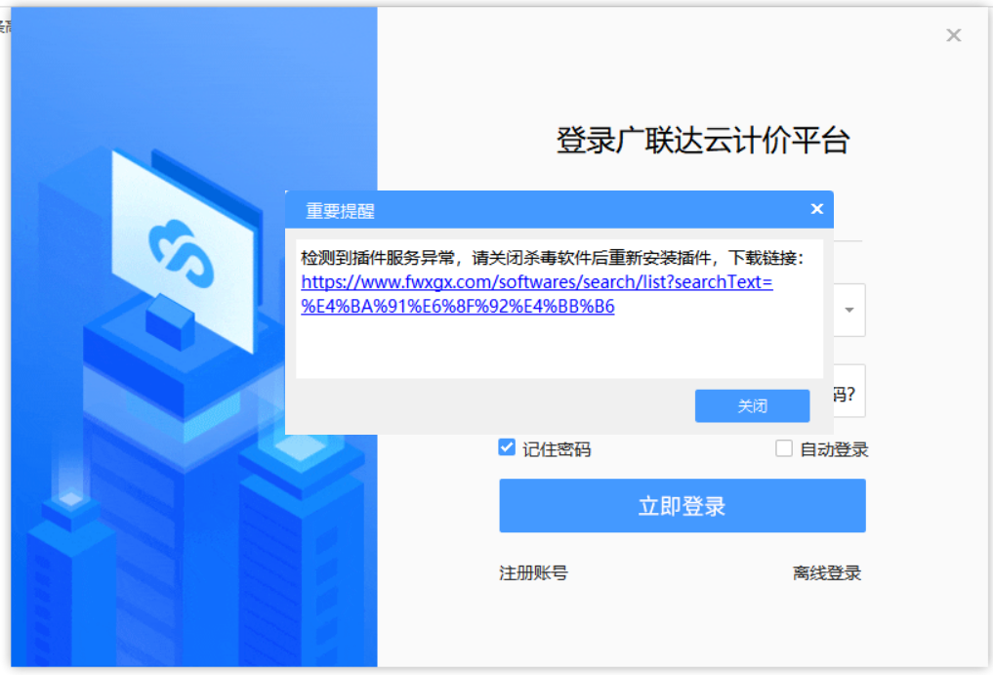Viewport: 993px width, 675px height.
Task: Click the 重要提醒 dialog title
Action: [x=340, y=211]
